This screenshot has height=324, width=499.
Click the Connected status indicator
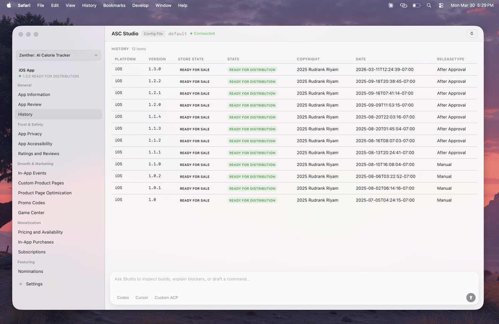(203, 34)
